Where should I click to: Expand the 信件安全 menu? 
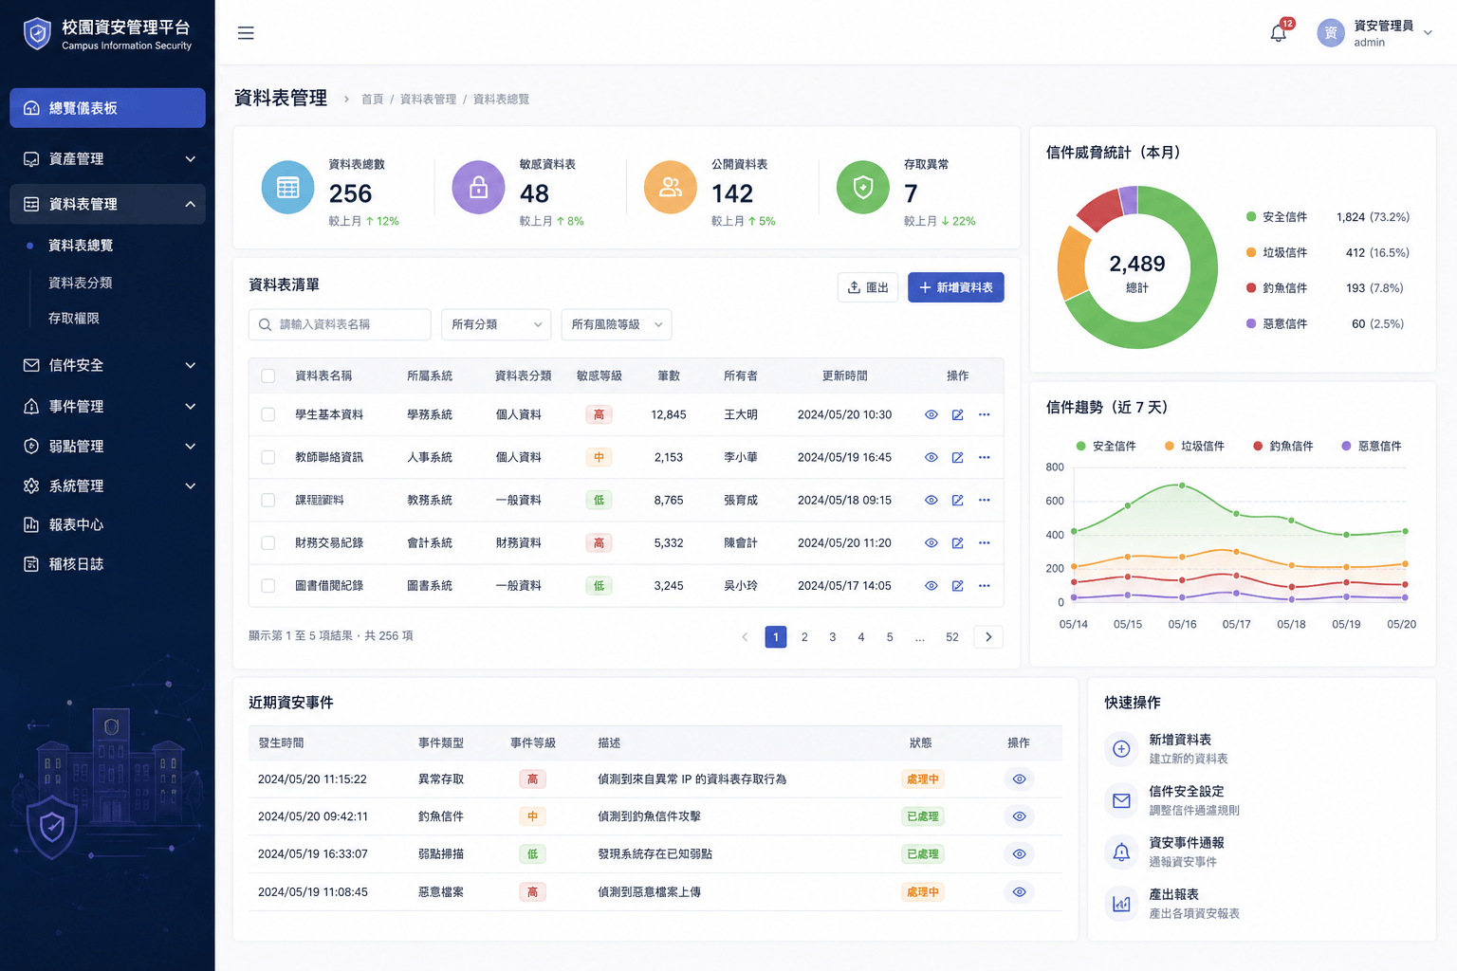(x=107, y=365)
